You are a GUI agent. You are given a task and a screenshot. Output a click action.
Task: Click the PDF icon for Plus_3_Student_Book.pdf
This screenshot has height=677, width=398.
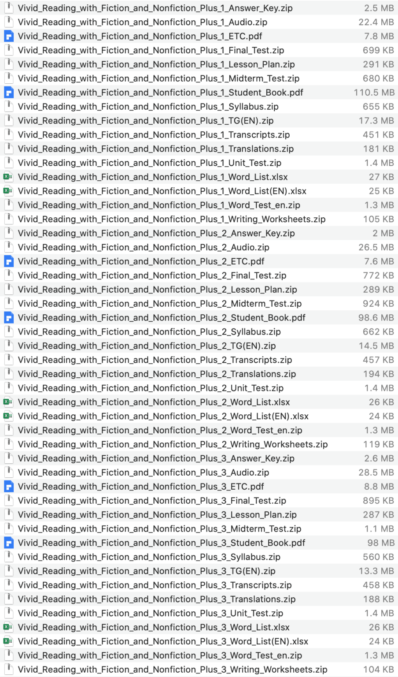pos(8,543)
